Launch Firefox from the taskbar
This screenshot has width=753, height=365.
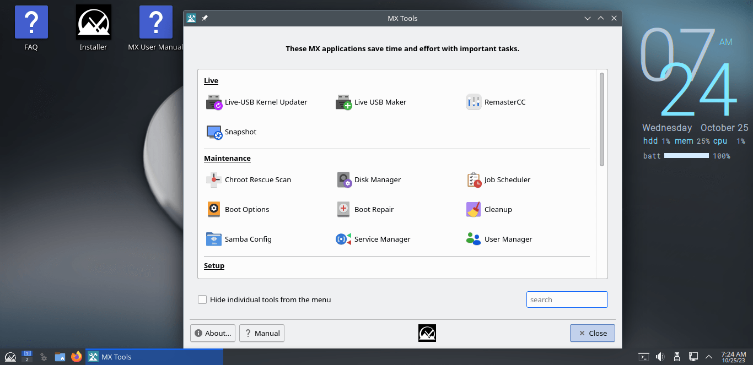77,357
